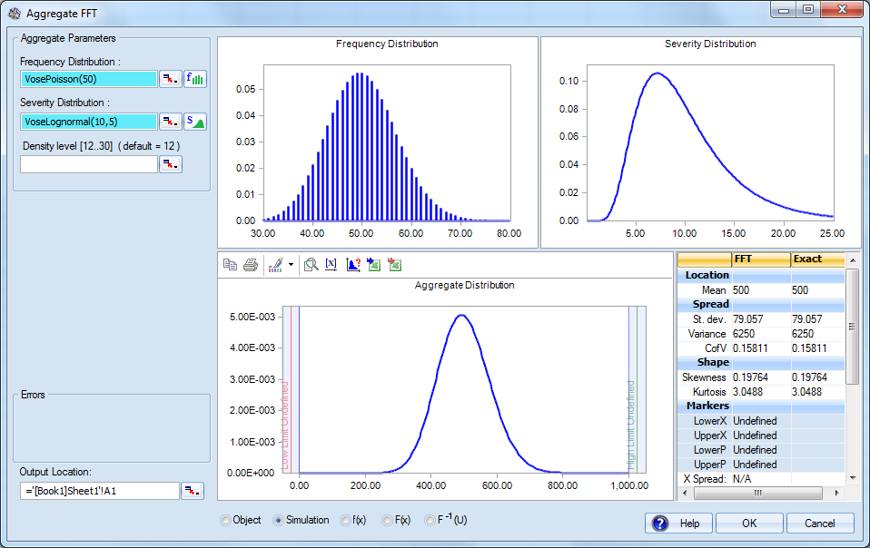The width and height of the screenshot is (870, 548).
Task: Expand the FFT column header
Action: pyautogui.click(x=761, y=260)
